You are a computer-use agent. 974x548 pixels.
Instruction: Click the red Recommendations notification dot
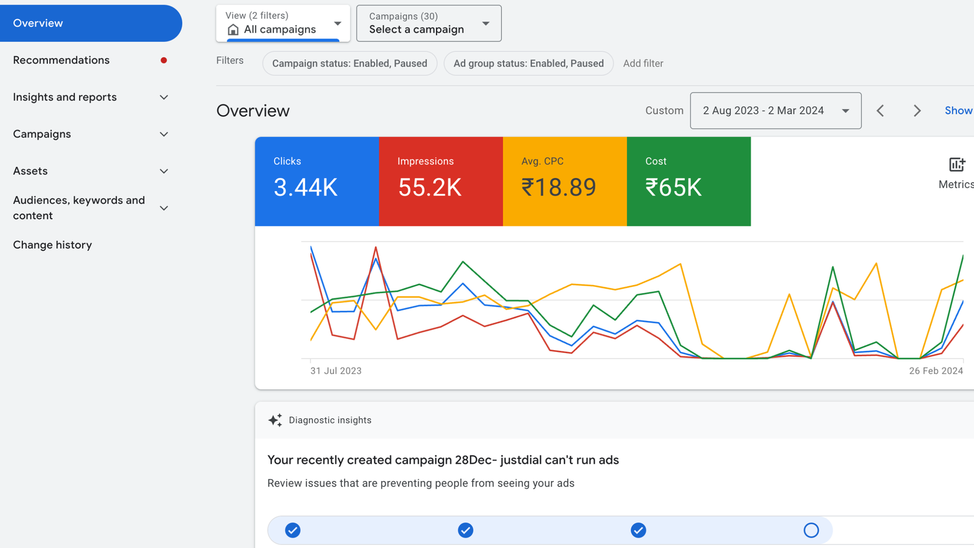coord(164,60)
